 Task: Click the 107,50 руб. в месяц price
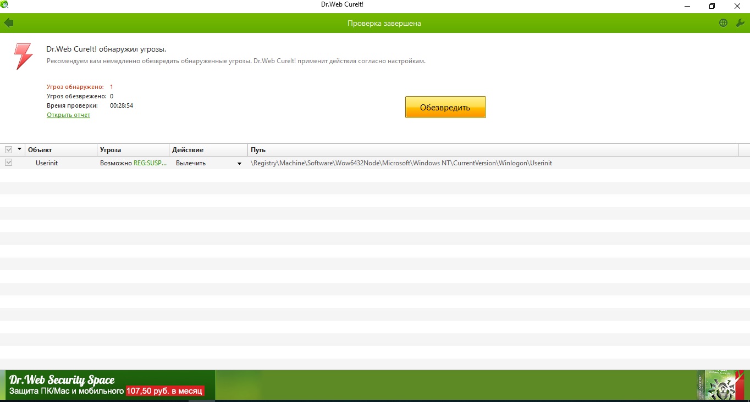coord(165,392)
